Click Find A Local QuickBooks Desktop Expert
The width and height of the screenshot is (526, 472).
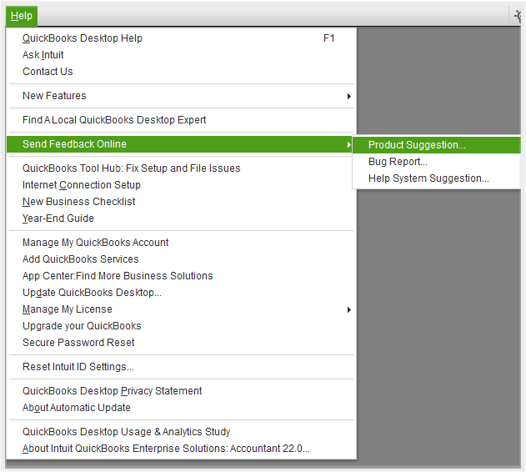tap(181, 120)
